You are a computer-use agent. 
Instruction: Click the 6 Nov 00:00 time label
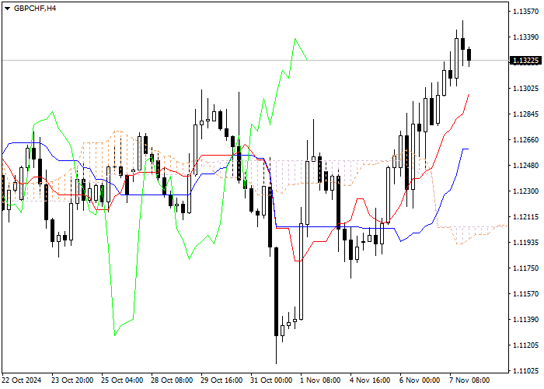(420, 380)
